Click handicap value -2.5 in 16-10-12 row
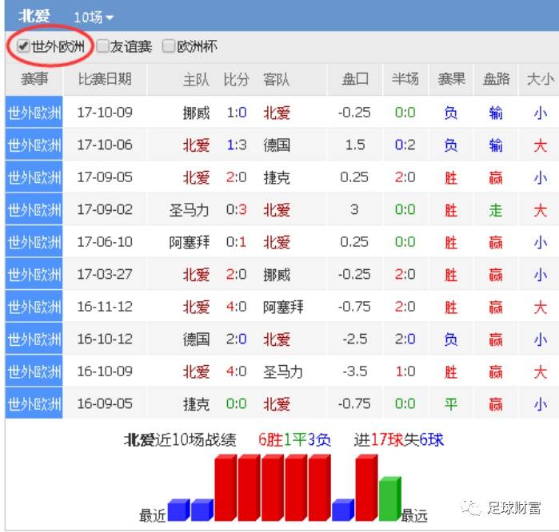559x532 pixels. 355,339
